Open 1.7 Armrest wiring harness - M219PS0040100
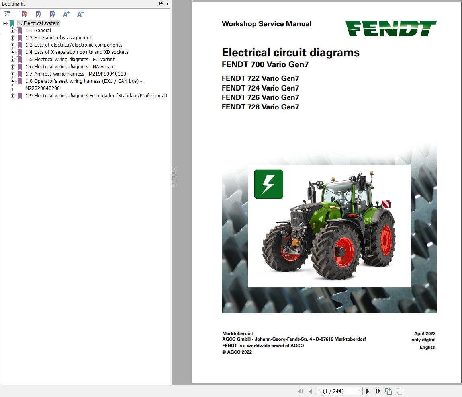Viewport: 462px width, 397px height. [76, 74]
